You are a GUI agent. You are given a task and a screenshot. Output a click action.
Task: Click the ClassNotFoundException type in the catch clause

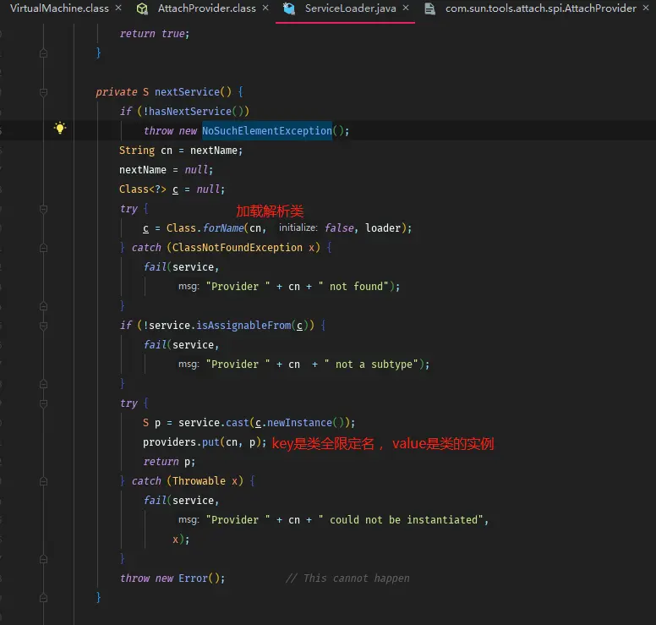pyautogui.click(x=238, y=248)
